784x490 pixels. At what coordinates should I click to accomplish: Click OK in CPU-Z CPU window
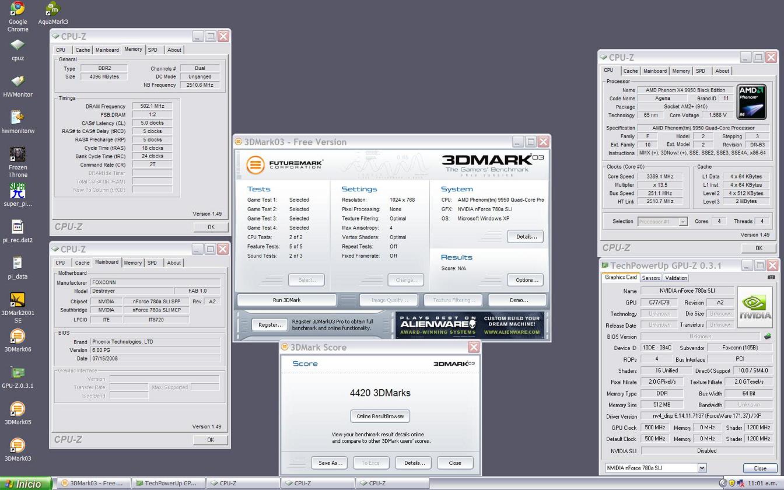coord(758,249)
